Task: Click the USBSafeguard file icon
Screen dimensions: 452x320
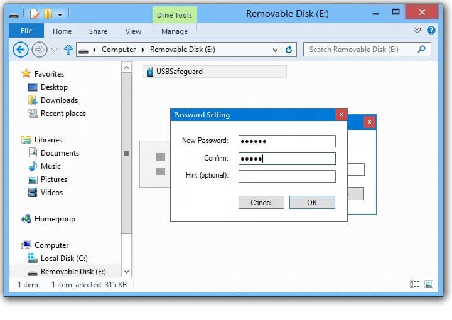Action: 149,72
